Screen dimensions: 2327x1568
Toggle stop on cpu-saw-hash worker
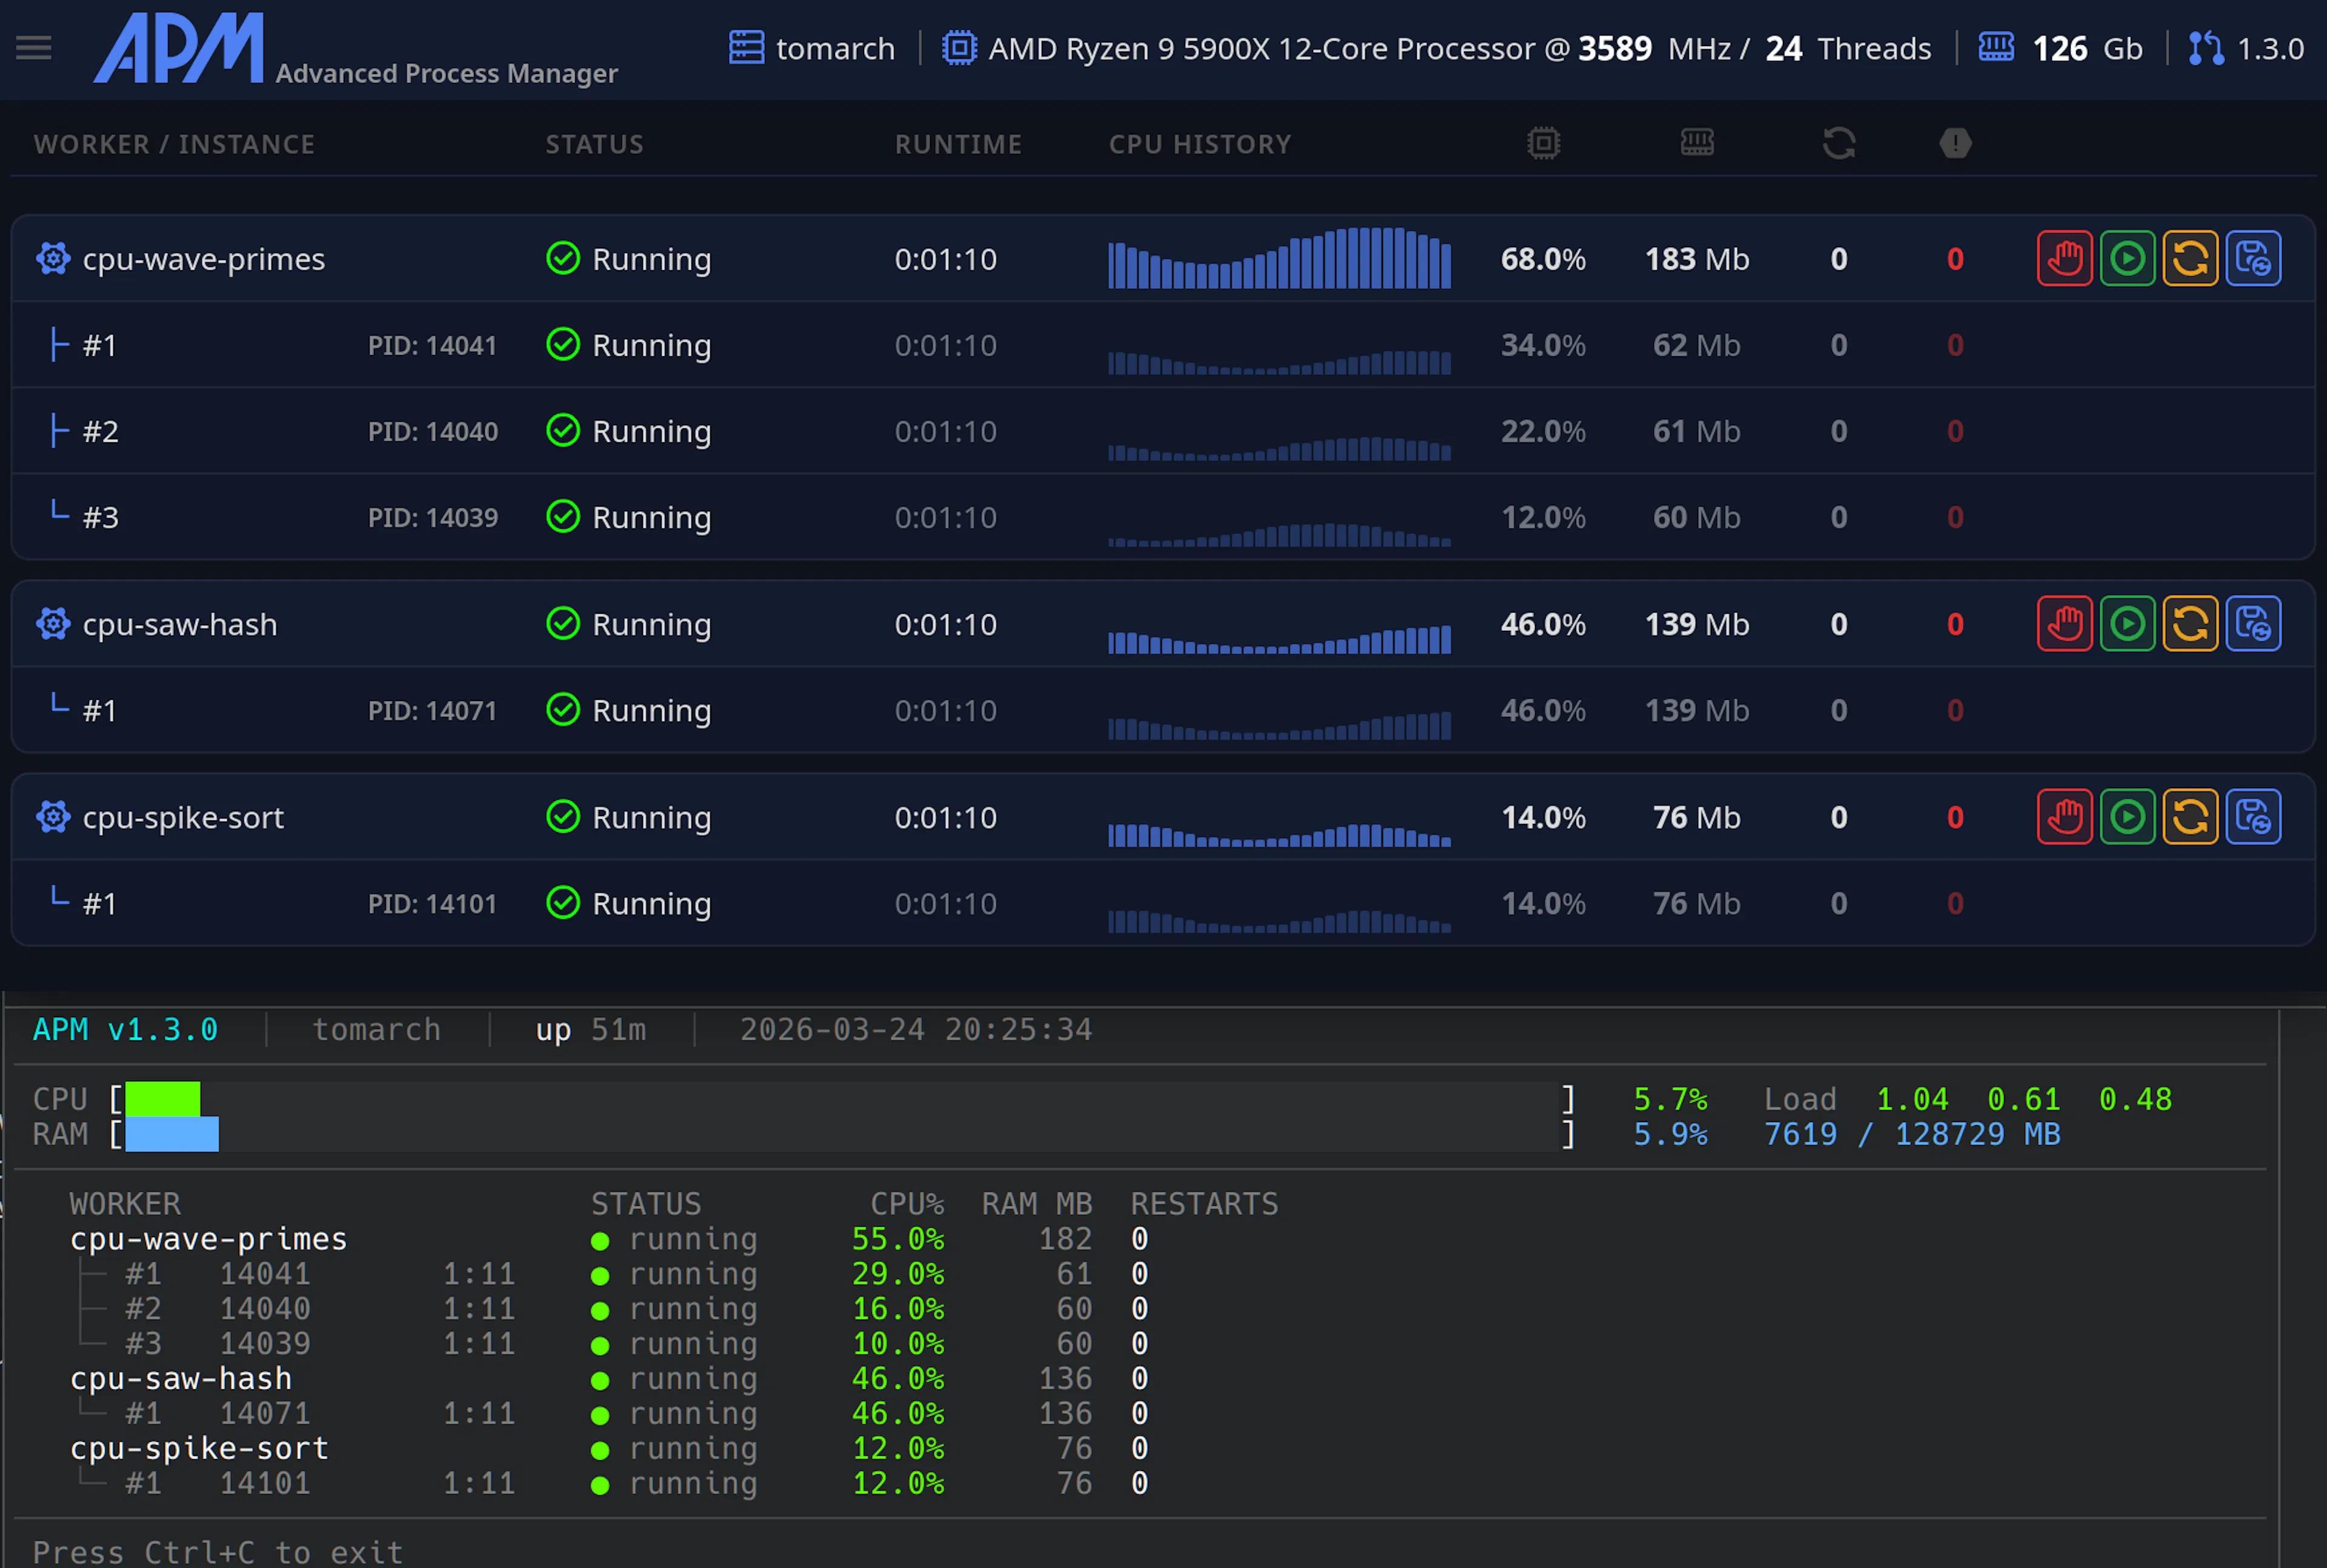(x=2064, y=623)
